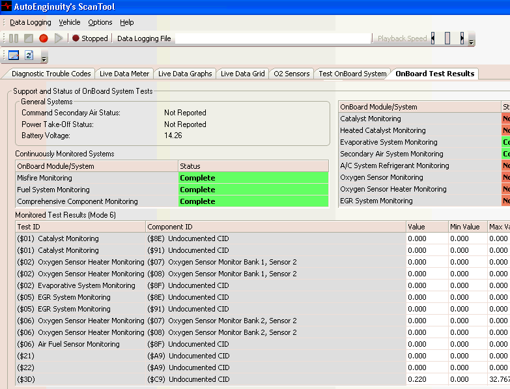Switch to the Live Data Graphs tab
This screenshot has width=510, height=389.
coord(185,74)
